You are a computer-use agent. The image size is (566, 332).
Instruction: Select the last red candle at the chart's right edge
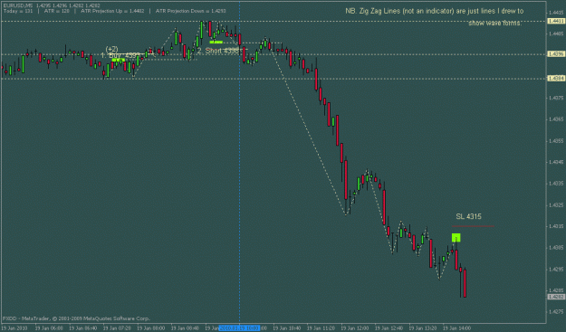click(x=465, y=282)
